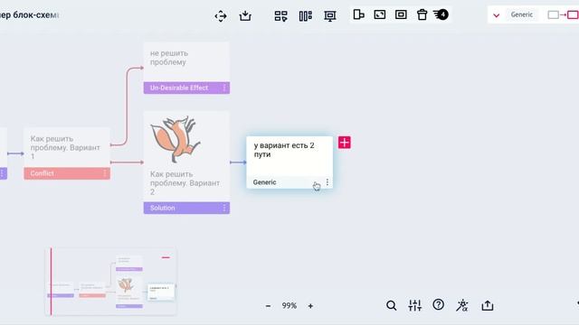Click the minimap overview panel
The height and width of the screenshot is (325, 579).
coord(110,282)
